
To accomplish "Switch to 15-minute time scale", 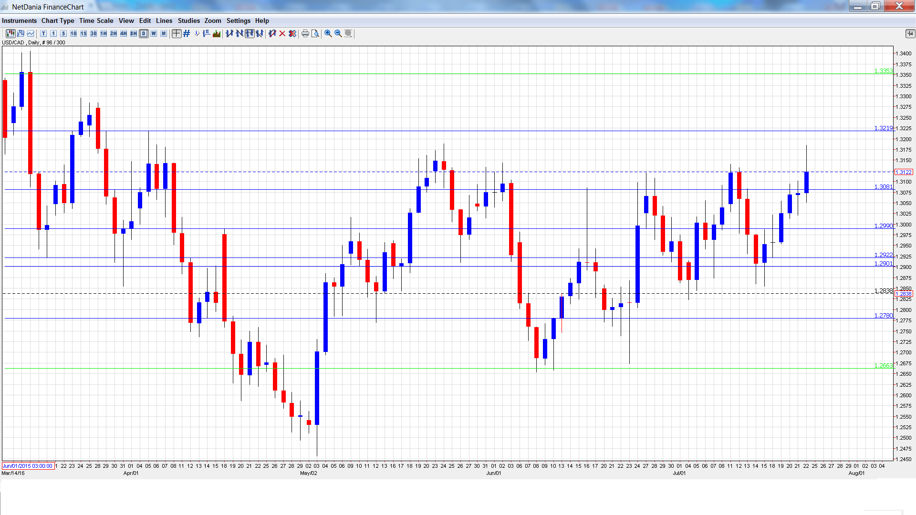I will tap(83, 33).
